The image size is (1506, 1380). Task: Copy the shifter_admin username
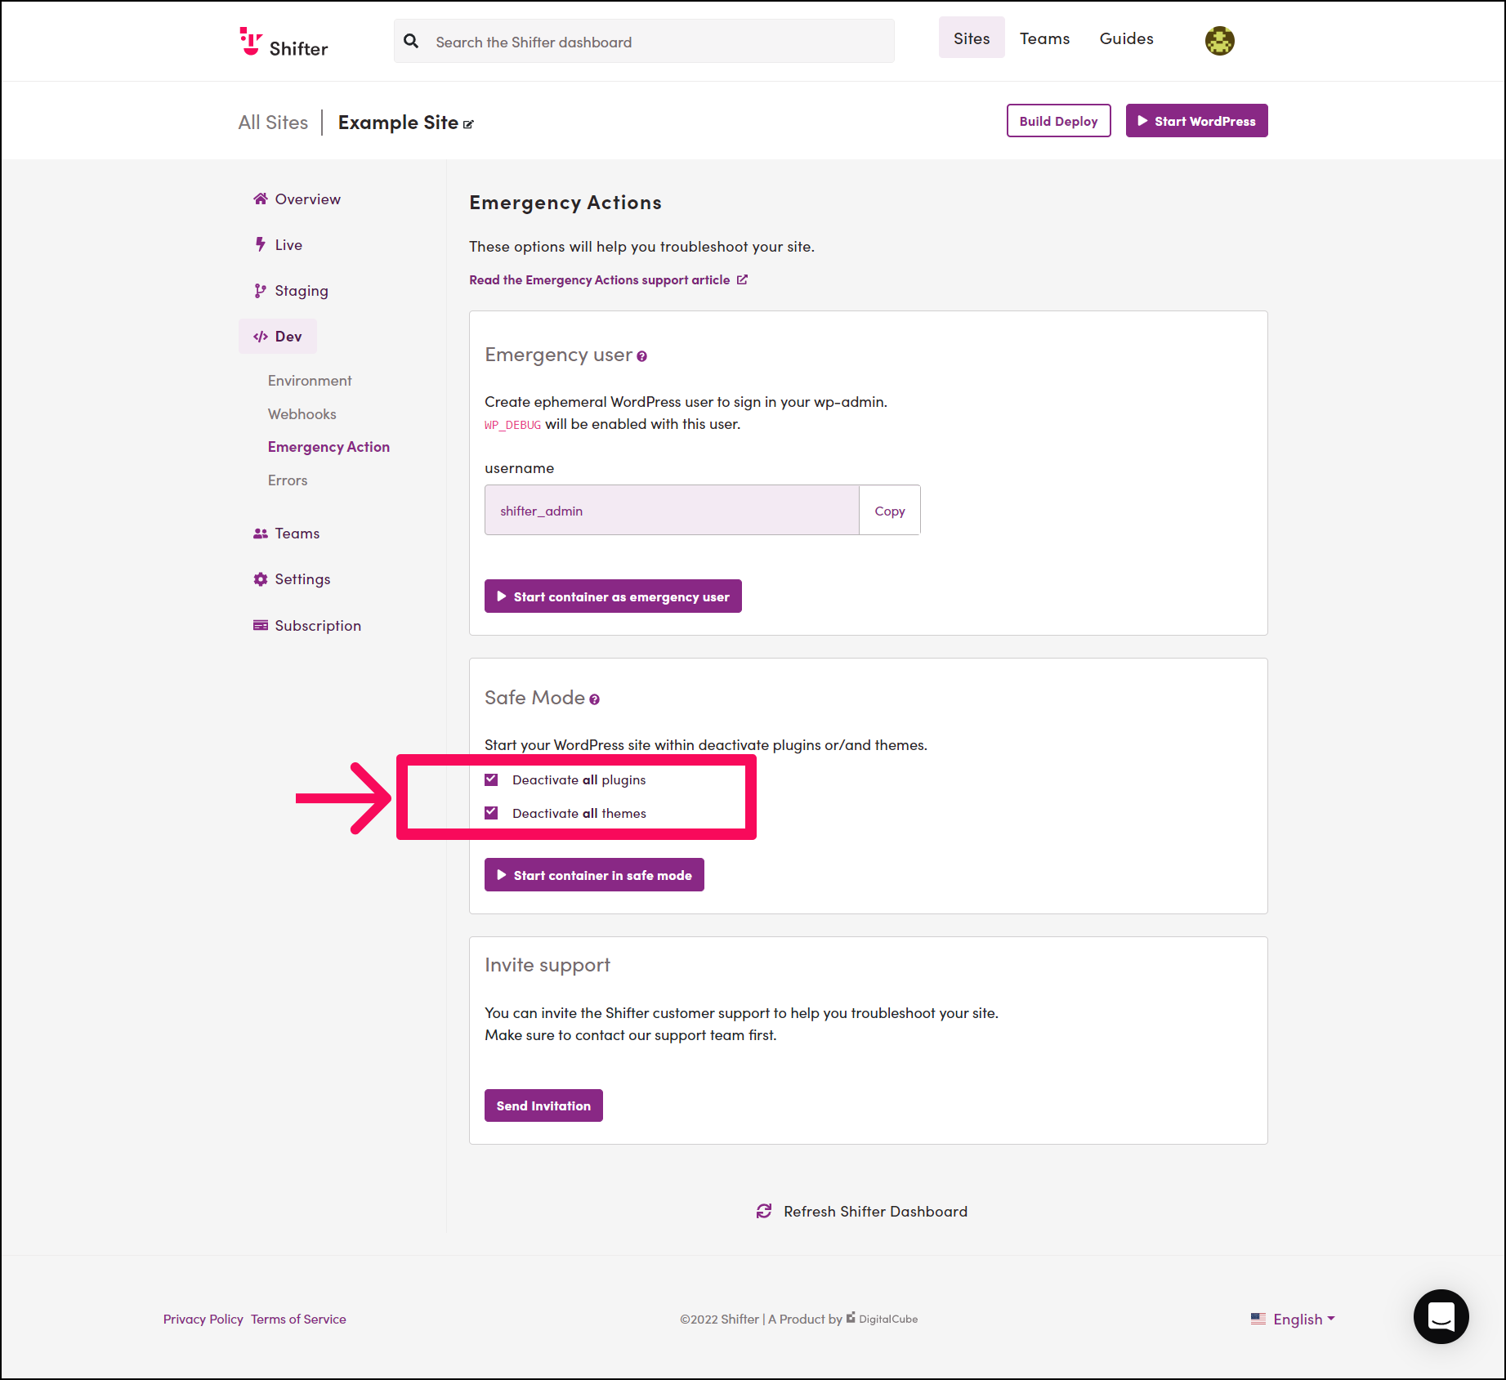(889, 510)
